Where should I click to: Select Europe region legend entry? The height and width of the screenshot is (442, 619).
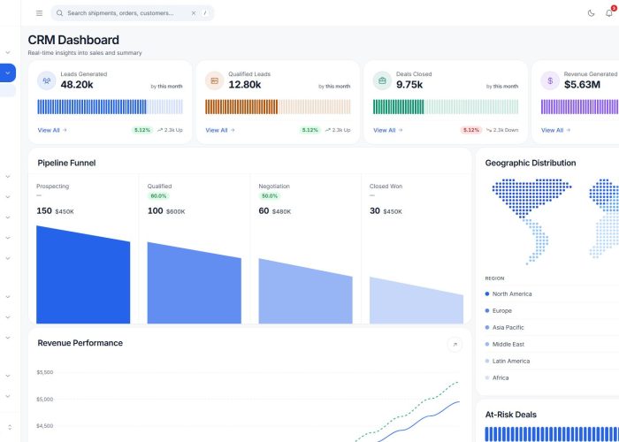[498, 310]
